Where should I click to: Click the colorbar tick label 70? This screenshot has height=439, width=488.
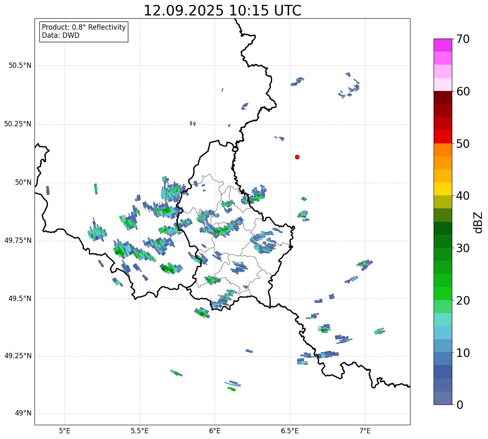click(x=463, y=39)
